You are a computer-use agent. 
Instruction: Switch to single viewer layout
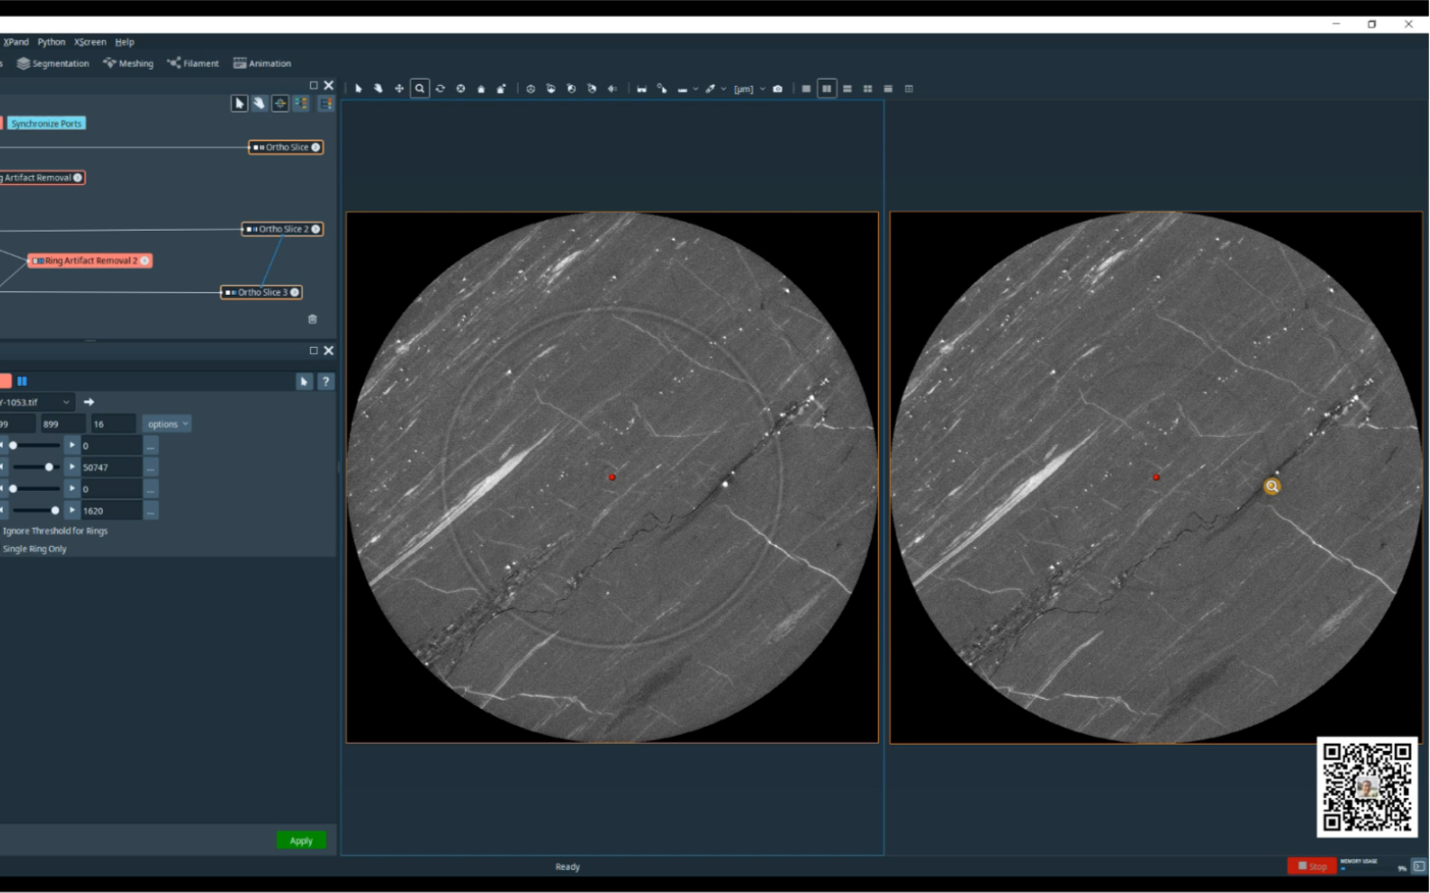(x=807, y=88)
